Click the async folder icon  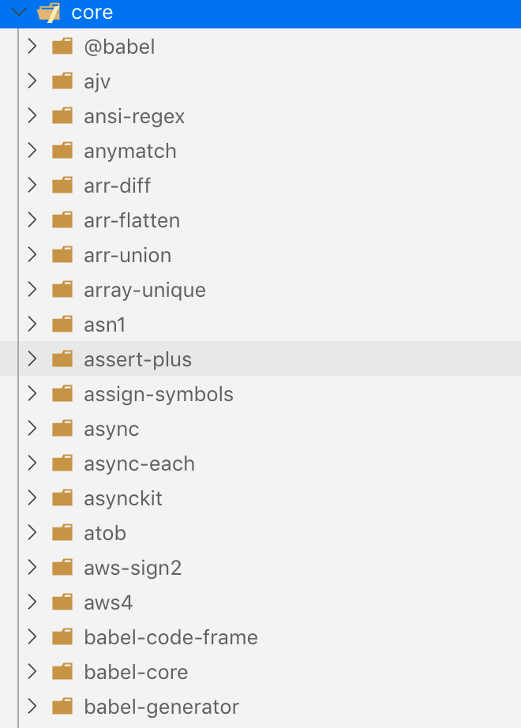tap(62, 428)
